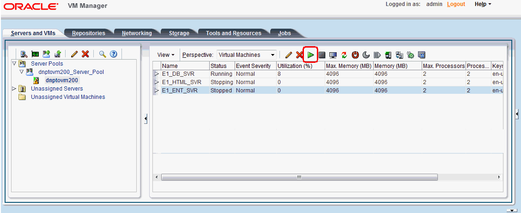
Task: Click the Discover Servers toolbar icon
Action: click(24, 54)
